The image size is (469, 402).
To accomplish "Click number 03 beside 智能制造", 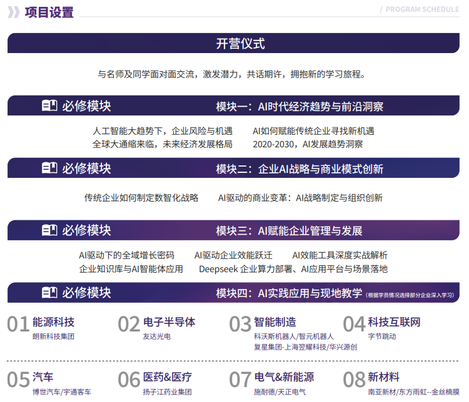I will coord(240,325).
